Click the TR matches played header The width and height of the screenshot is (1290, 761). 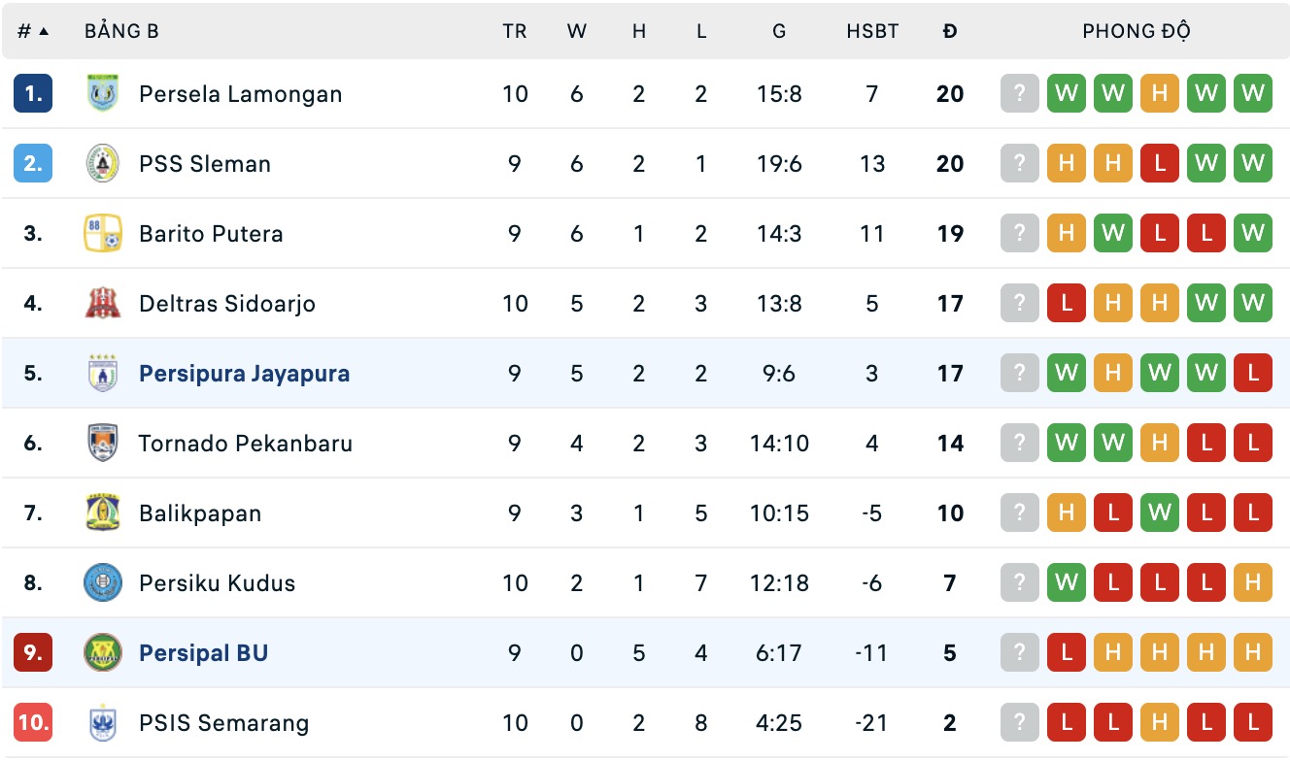coord(515,31)
